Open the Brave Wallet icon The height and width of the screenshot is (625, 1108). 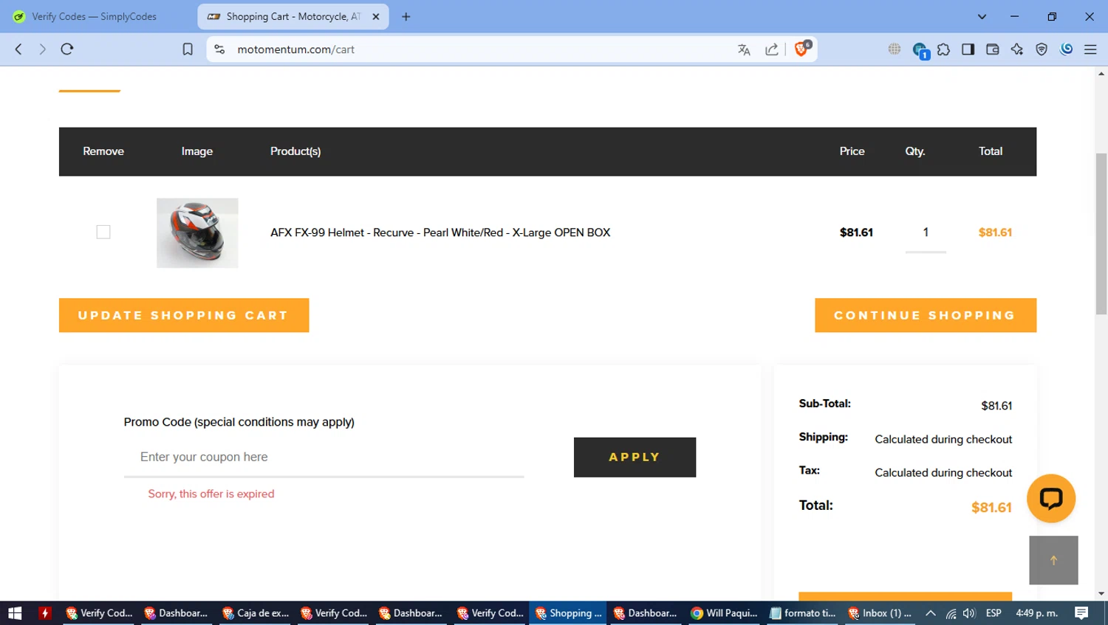(992, 49)
